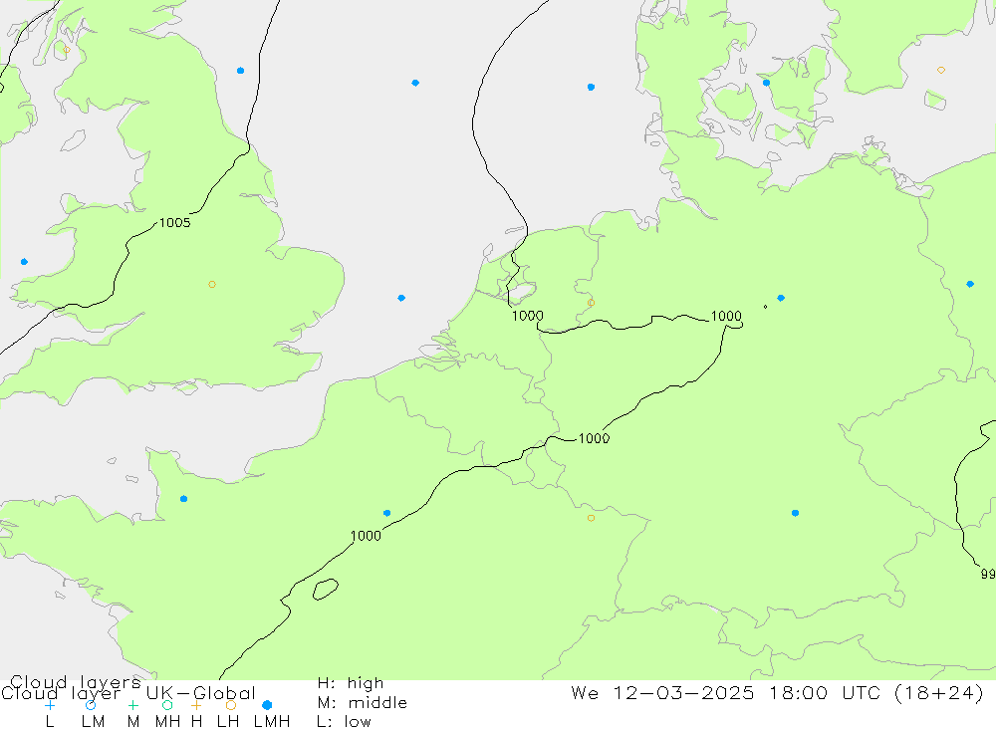
Task: Select the blue marker off northeast England coast
Action: coord(240,71)
